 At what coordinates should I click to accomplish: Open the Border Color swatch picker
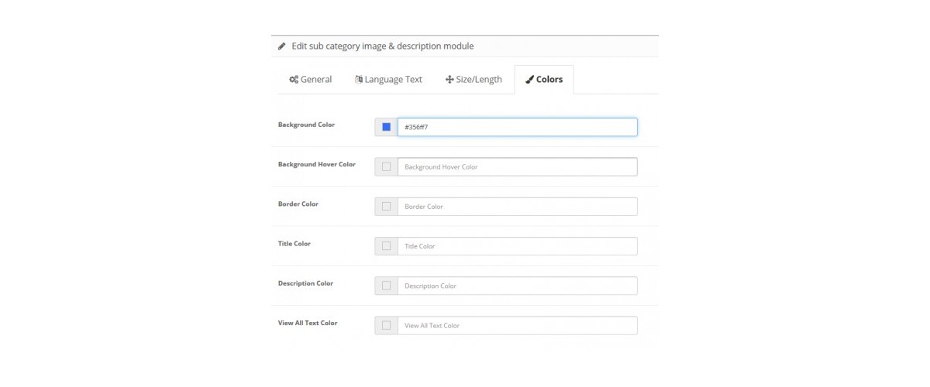click(386, 207)
